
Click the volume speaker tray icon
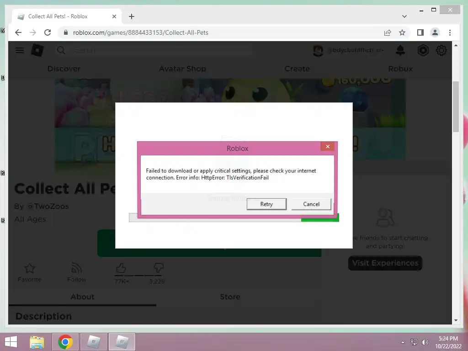click(x=425, y=342)
